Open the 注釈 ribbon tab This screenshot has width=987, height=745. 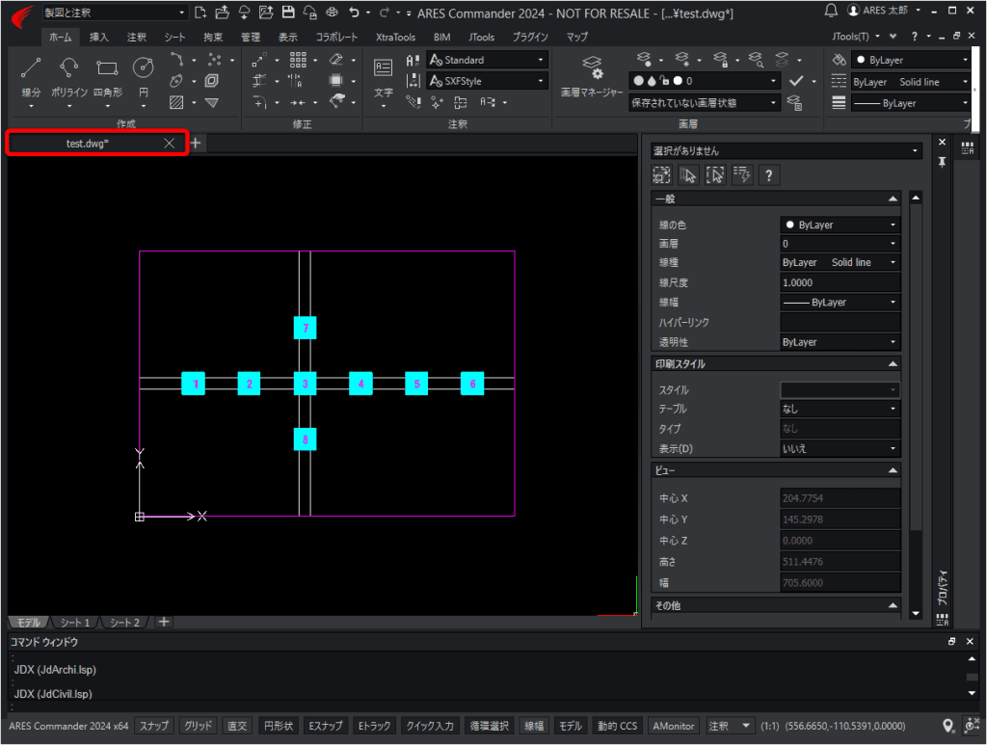pyautogui.click(x=137, y=38)
